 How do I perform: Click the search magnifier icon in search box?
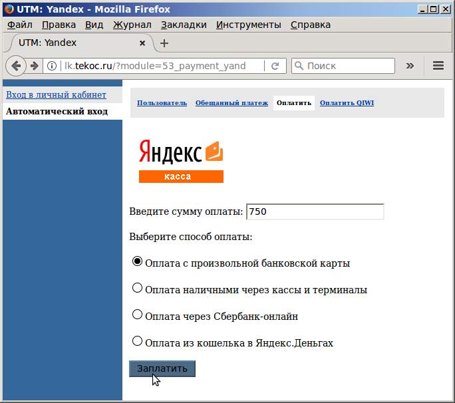pos(299,66)
